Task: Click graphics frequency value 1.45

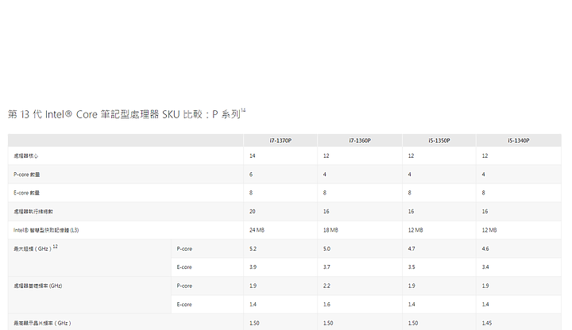Action: pyautogui.click(x=487, y=323)
